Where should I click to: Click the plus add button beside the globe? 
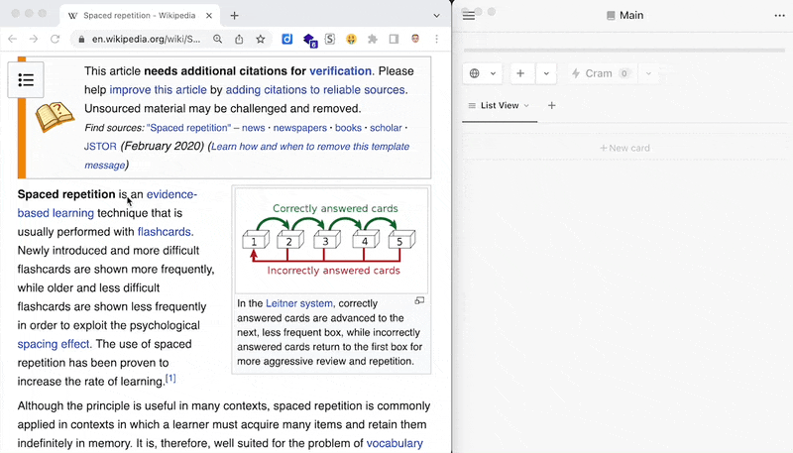point(520,73)
